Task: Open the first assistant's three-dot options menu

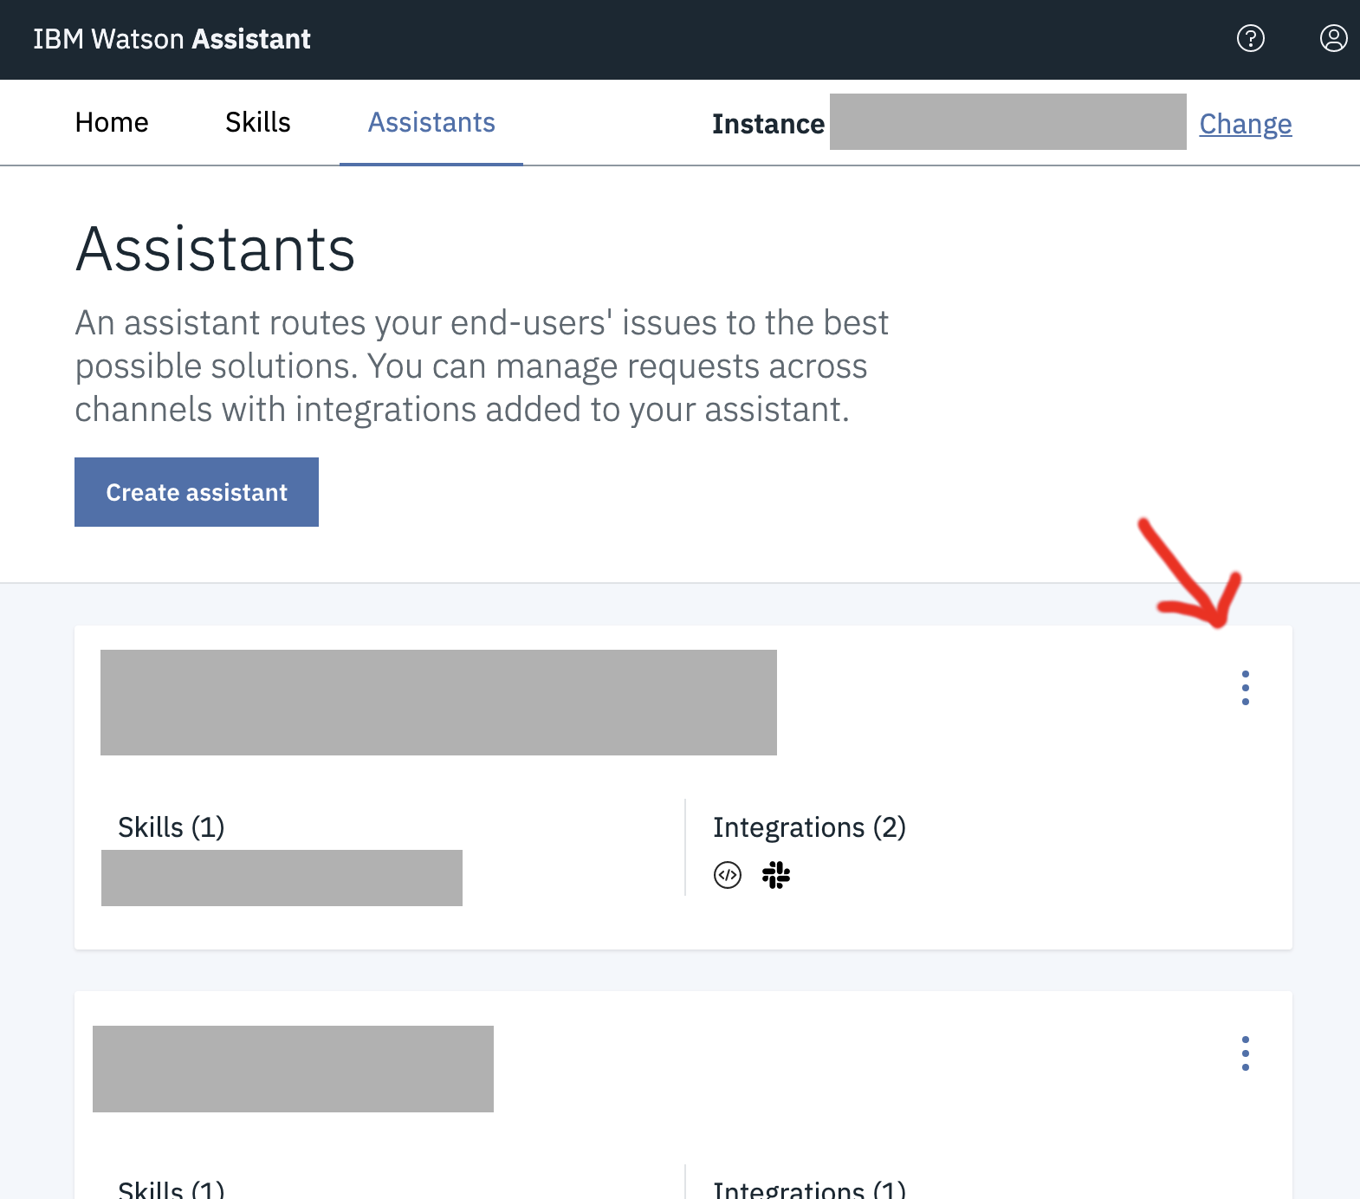Action: point(1245,688)
